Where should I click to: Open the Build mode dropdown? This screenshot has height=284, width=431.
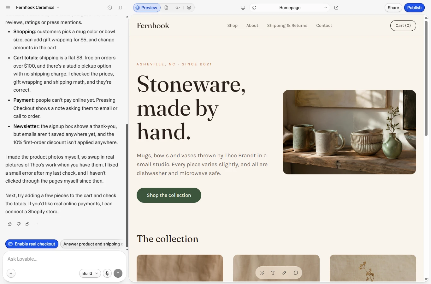[90, 273]
